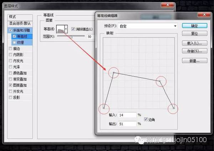Close the 等高线编辑器 dialog
Viewport: 214px width, 151px height.
(204, 15)
